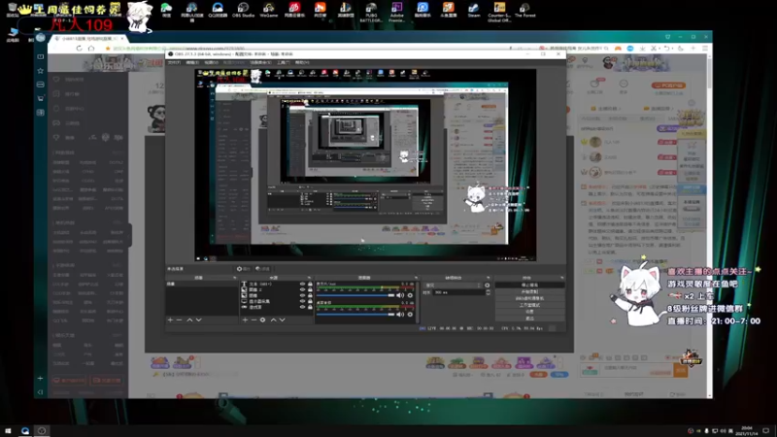The width and height of the screenshot is (777, 437).
Task: Open QQ Browser desktop shortcut
Action: coord(218,10)
